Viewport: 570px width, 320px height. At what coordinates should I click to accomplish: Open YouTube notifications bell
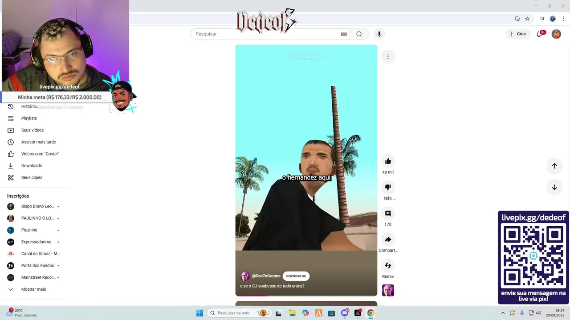(x=539, y=34)
